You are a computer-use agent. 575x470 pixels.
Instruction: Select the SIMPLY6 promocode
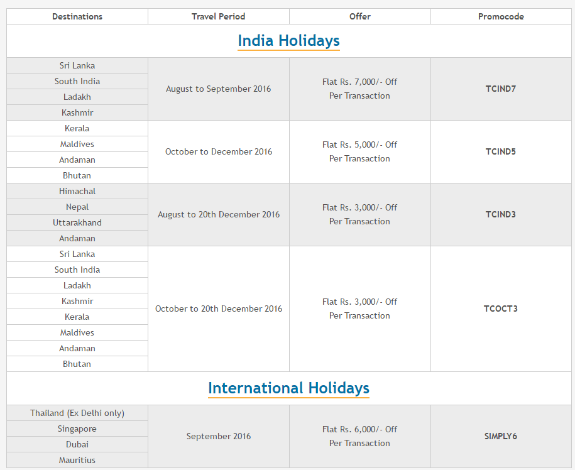pyautogui.click(x=501, y=436)
